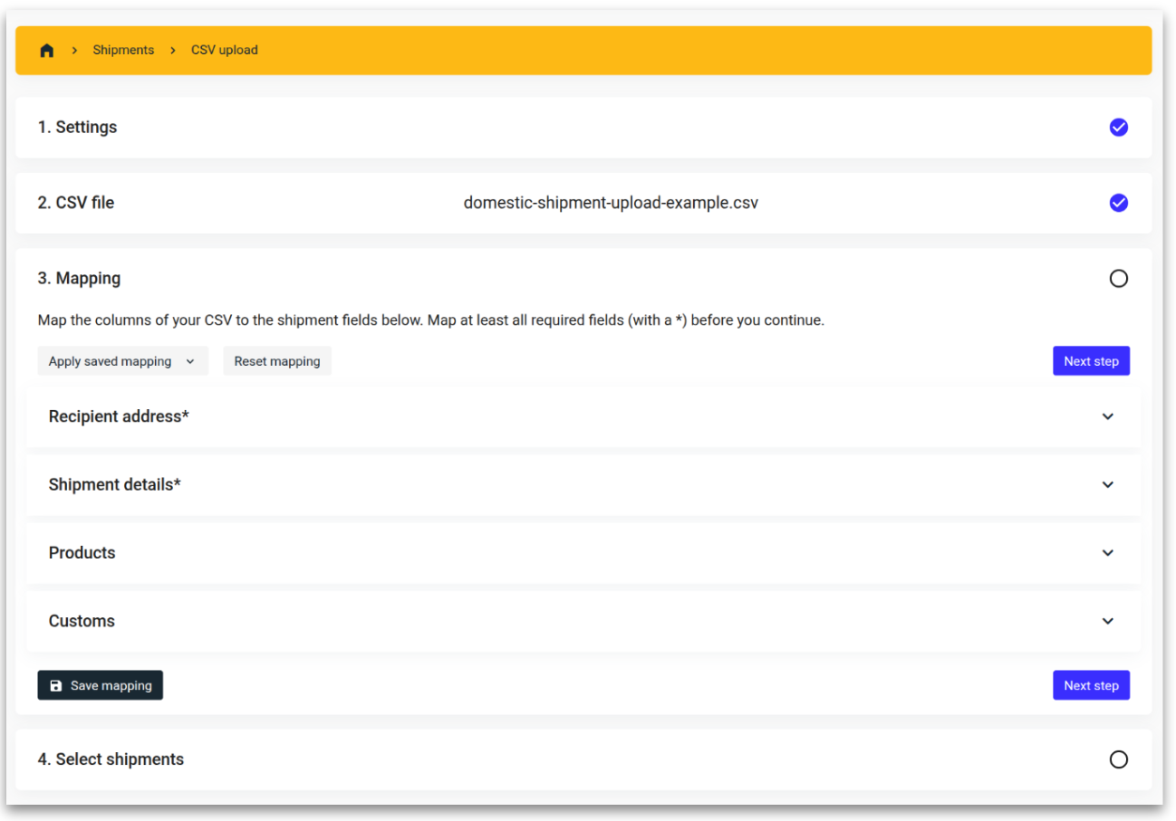Image resolution: width=1176 pixels, height=821 pixels.
Task: Expand the Shipment details chevron
Action: 1107,484
